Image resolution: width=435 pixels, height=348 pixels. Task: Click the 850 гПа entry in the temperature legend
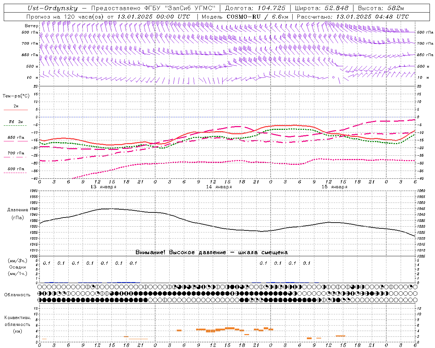pos(16,138)
